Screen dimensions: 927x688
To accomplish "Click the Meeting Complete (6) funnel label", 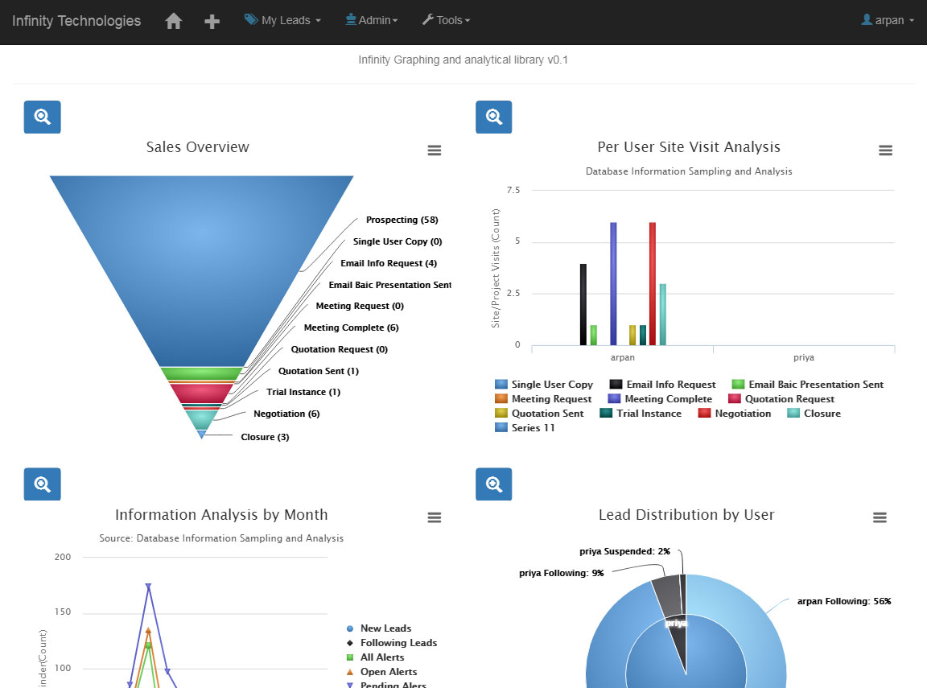I will pyautogui.click(x=351, y=328).
